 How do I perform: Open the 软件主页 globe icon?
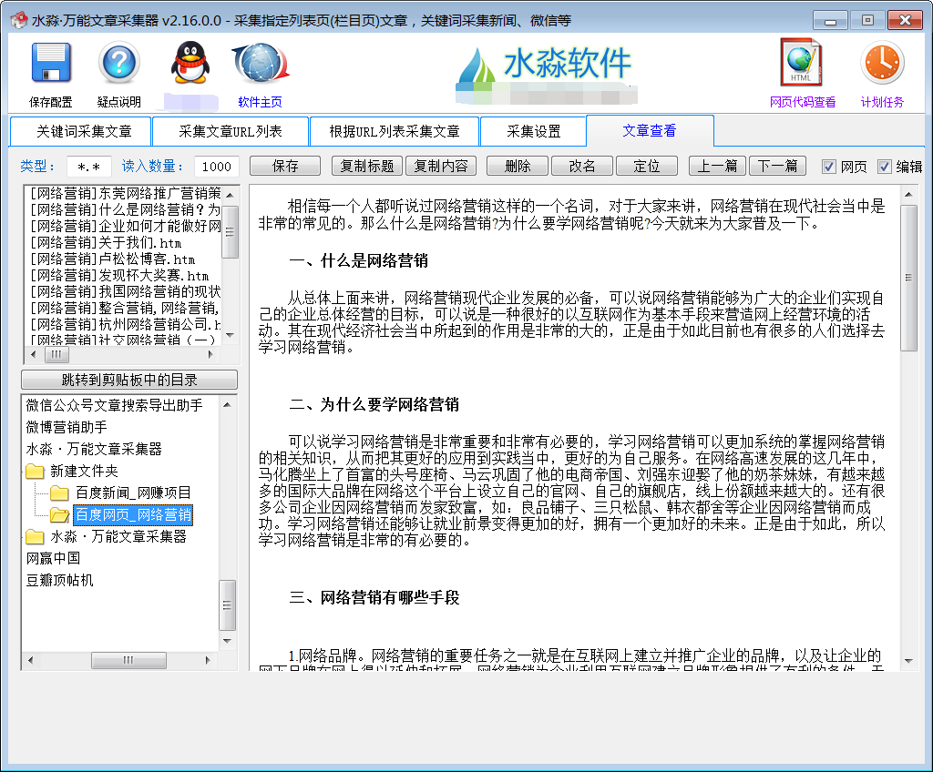(260, 63)
